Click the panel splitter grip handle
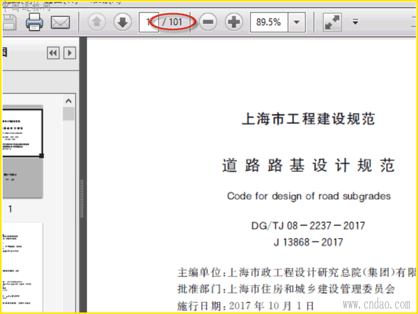This screenshot has width=418, height=314. pyautogui.click(x=82, y=199)
